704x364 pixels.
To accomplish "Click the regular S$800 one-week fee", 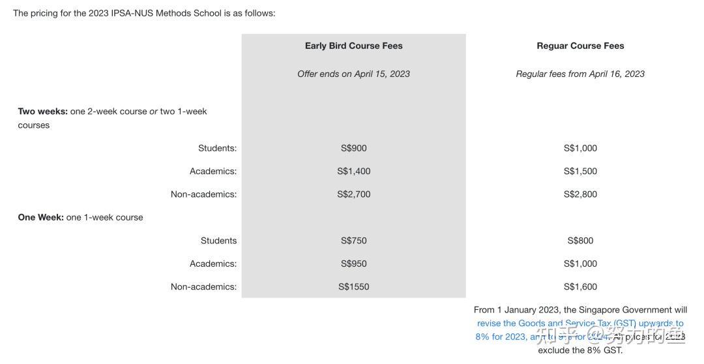I will tap(580, 241).
